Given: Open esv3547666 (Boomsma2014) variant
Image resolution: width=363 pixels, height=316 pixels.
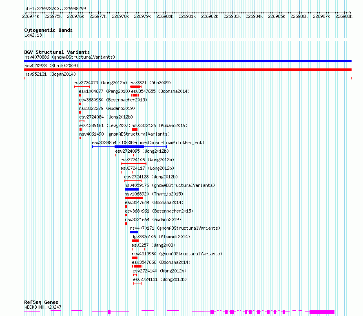Looking at the screenshot, I should pos(161,262).
